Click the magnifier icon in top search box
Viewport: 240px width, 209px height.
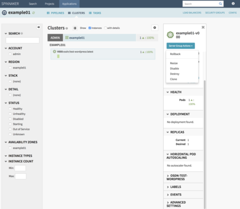pos(220,4)
